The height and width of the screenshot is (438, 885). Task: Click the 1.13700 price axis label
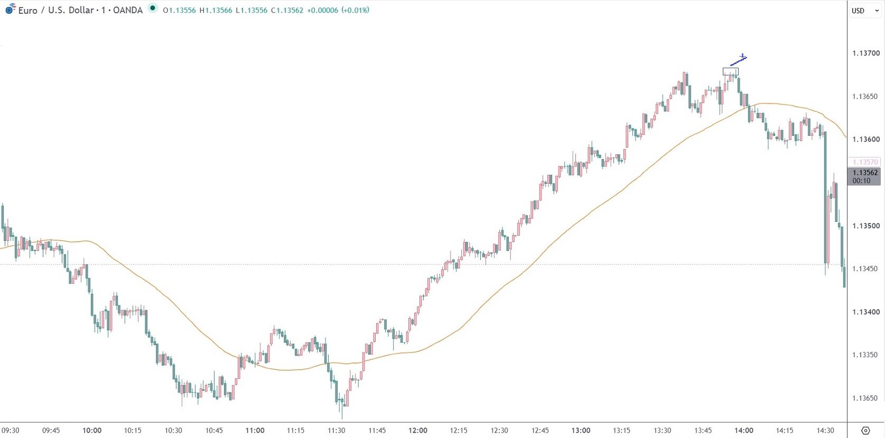(866, 53)
